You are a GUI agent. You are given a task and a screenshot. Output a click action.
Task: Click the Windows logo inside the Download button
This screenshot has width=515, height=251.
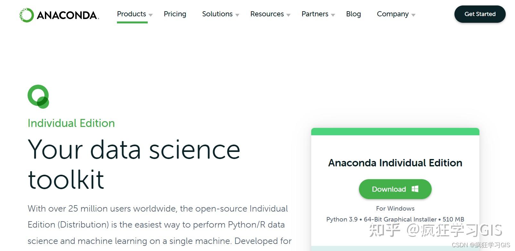click(416, 189)
